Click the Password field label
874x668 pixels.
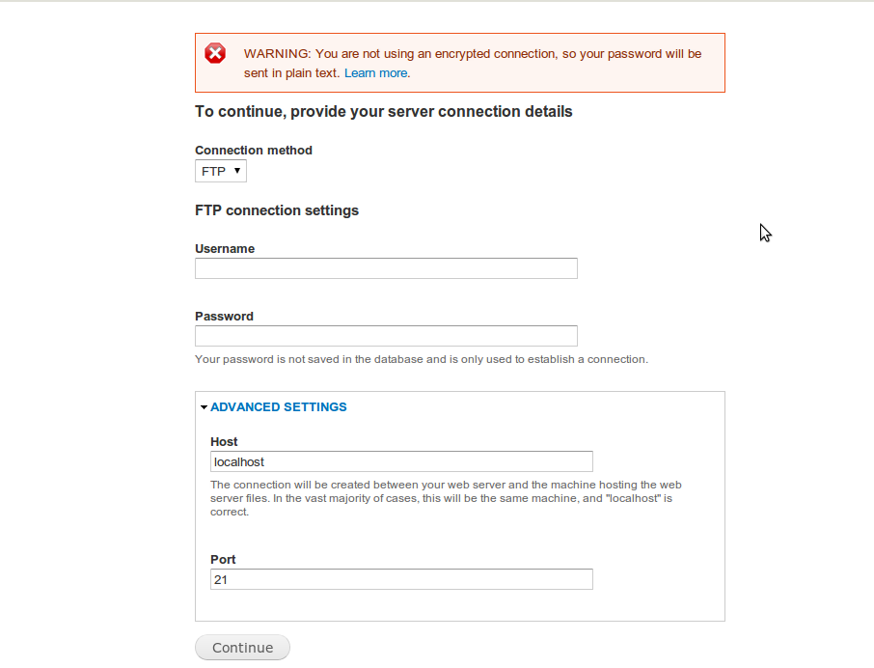[x=224, y=317]
